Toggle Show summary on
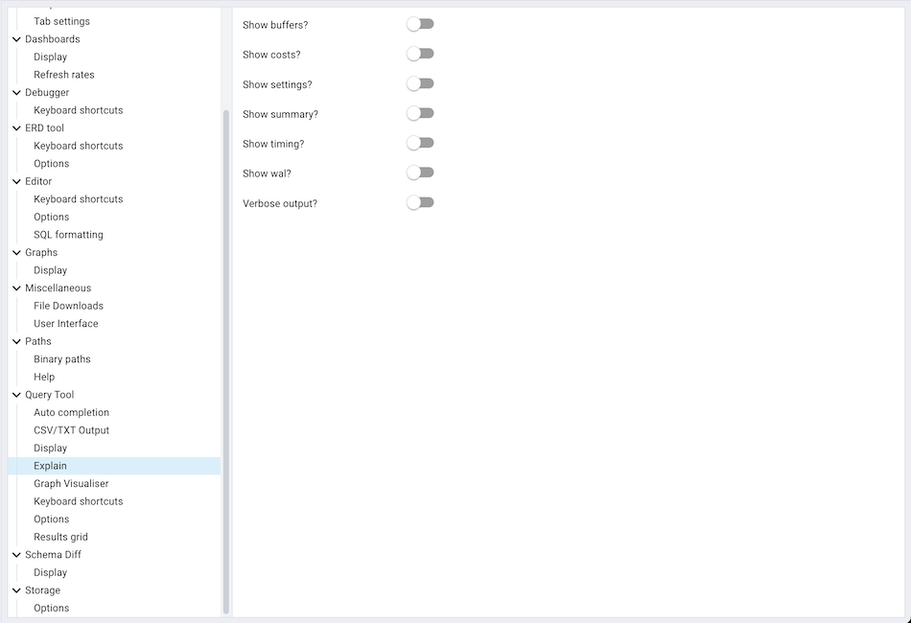The width and height of the screenshot is (911, 623). click(420, 113)
